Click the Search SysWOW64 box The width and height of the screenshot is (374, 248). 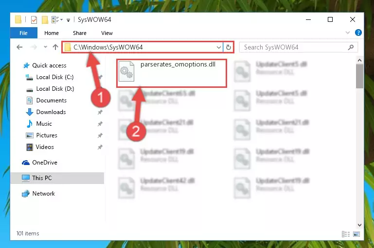point(298,48)
